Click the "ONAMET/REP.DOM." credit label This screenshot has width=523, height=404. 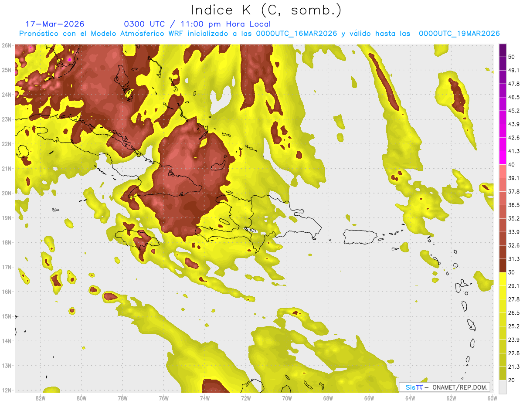[459, 387]
